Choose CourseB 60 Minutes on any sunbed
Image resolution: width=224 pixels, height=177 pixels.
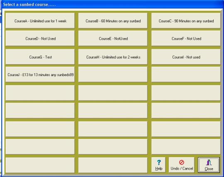tap(113, 21)
